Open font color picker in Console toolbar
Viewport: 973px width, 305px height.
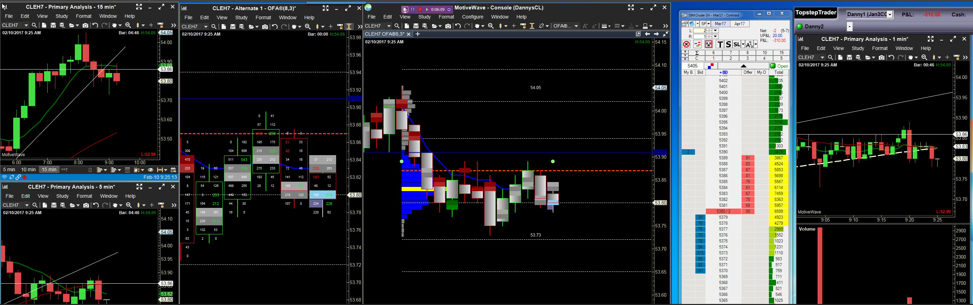pyautogui.click(x=631, y=26)
